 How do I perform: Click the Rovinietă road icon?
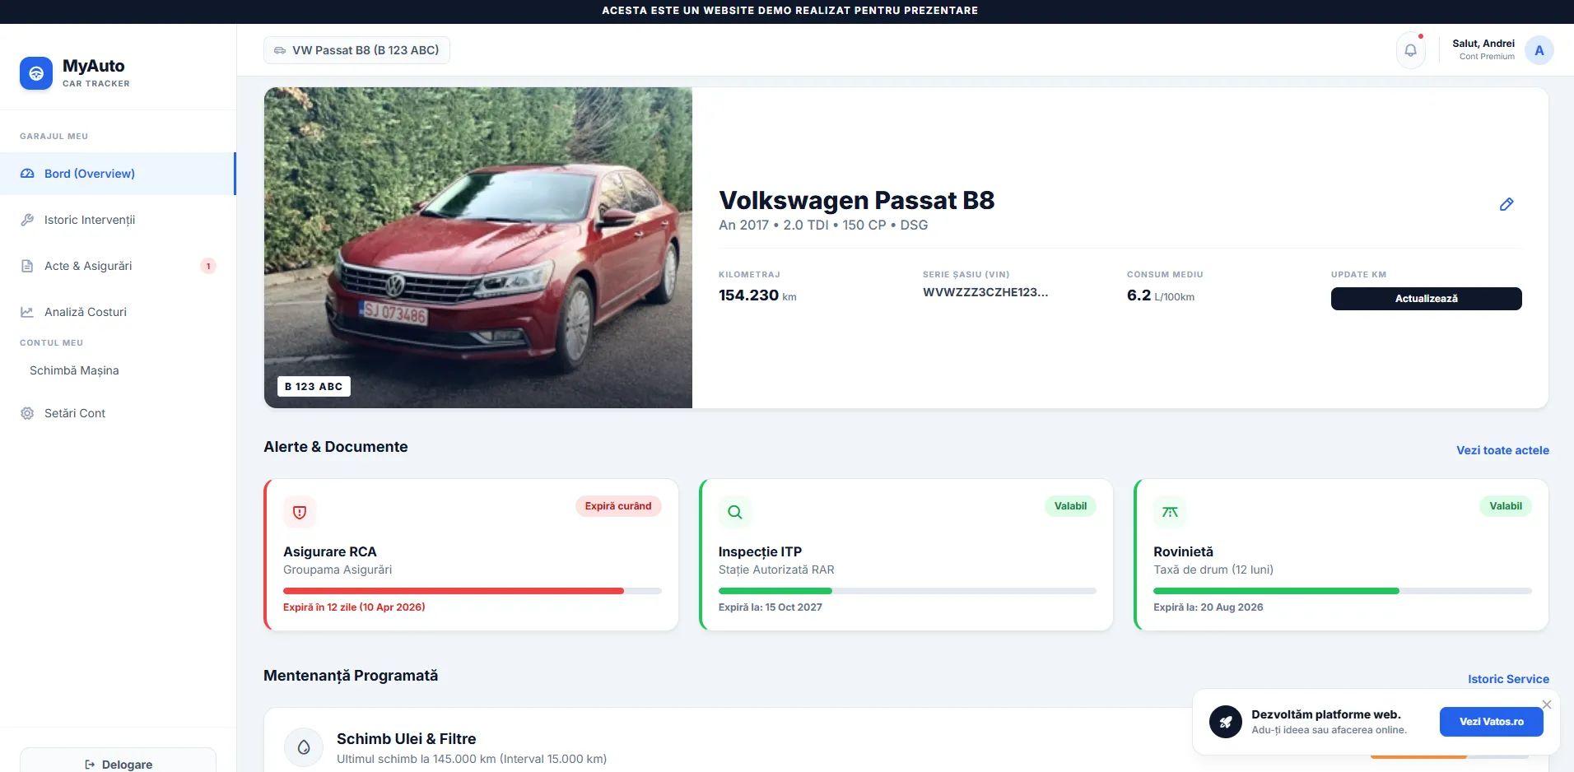click(1170, 512)
